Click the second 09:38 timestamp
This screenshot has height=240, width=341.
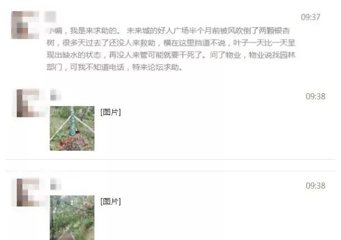point(315,186)
